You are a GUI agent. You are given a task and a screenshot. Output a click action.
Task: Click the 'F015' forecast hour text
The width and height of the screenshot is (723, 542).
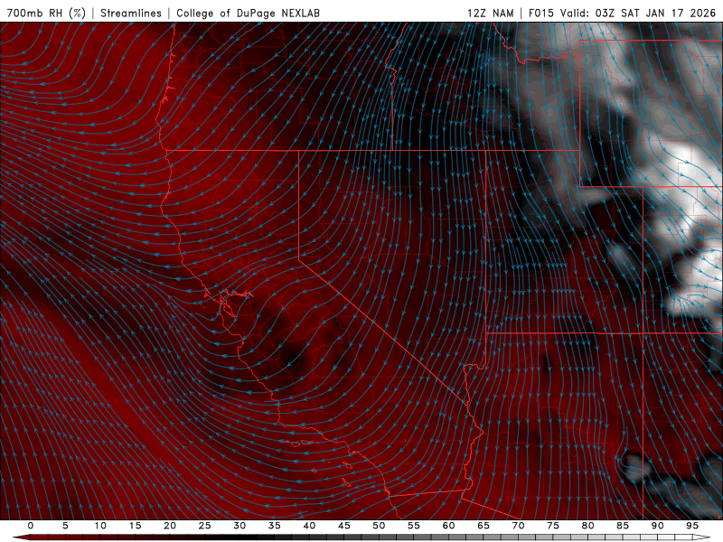pos(541,13)
